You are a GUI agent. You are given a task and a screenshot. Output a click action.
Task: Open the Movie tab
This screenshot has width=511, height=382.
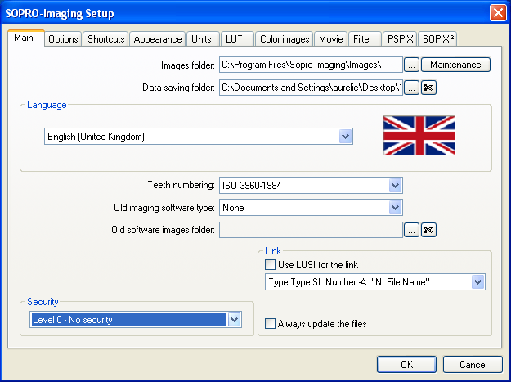click(331, 39)
